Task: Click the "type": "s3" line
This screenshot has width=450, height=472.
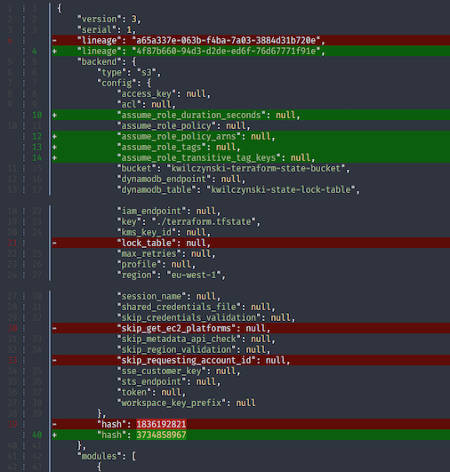Action: tap(129, 73)
